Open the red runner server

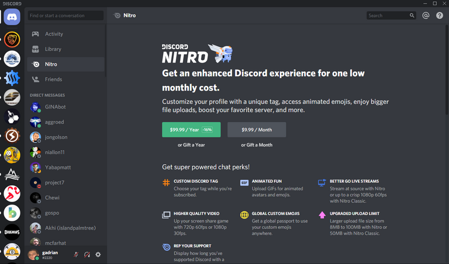coord(12,194)
